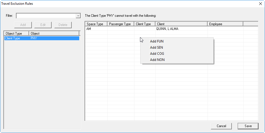265x133 pixels.
Task: Click the Passenger Type column header
Action: click(x=121, y=24)
